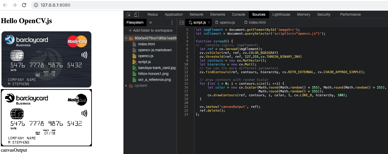The height and width of the screenshot is (154, 388).
Task: Switch to the Network tab
Action: 197,15
